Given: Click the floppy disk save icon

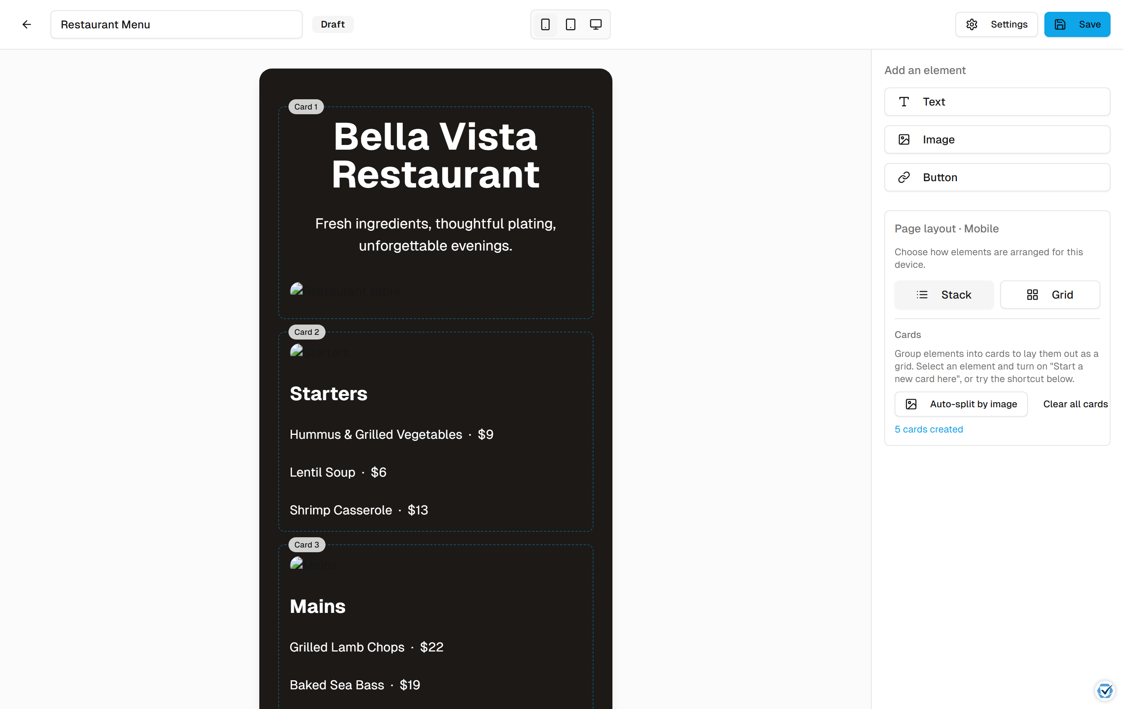Looking at the screenshot, I should [x=1060, y=24].
